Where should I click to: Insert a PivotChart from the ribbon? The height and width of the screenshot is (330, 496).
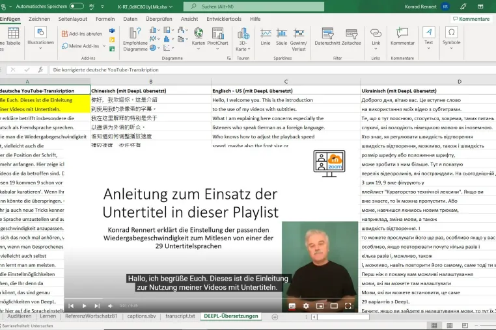coord(217,36)
